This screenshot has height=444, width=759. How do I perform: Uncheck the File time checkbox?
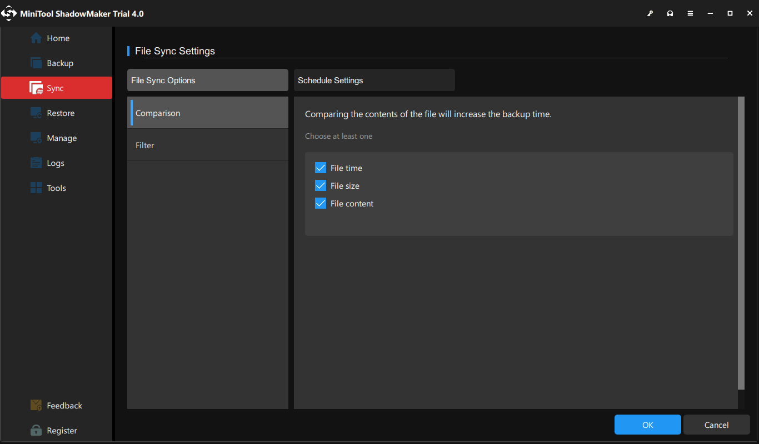coord(321,168)
